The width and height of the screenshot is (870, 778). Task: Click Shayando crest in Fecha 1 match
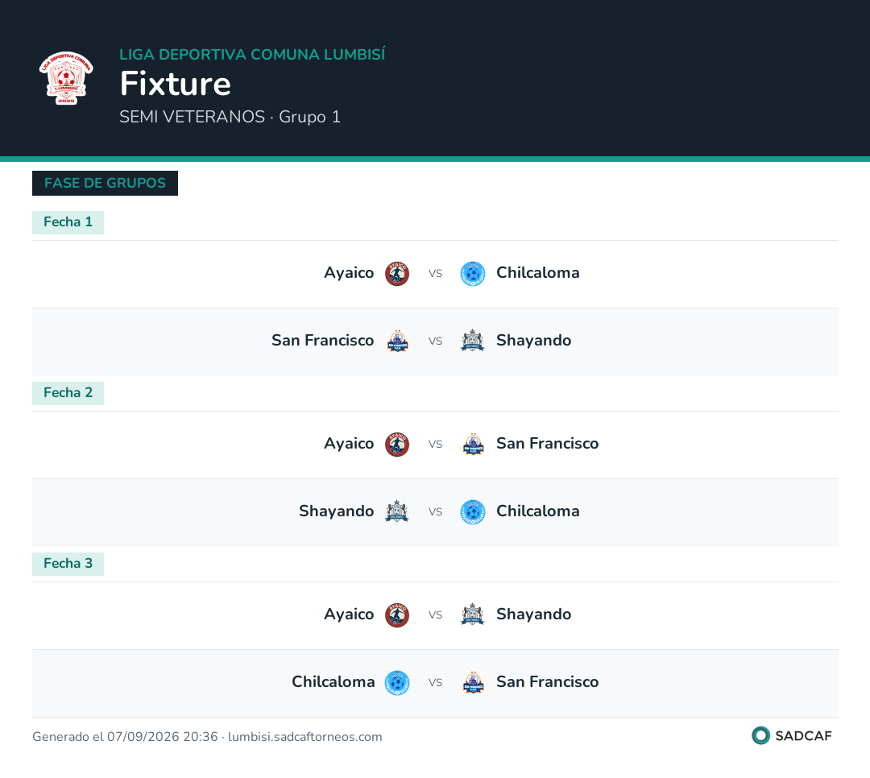point(473,341)
